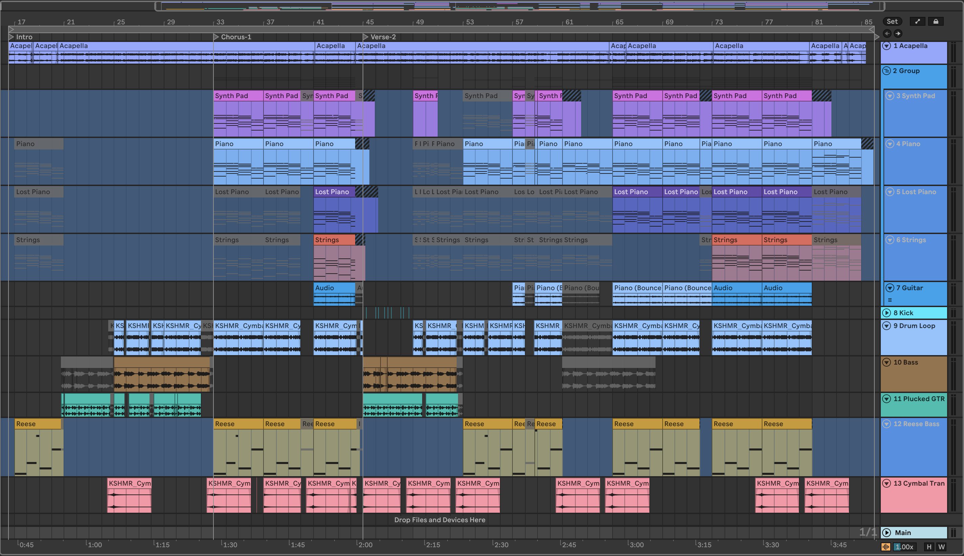Viewport: 964px width, 556px height.
Task: Fold the 10 Bass track
Action: [x=887, y=362]
